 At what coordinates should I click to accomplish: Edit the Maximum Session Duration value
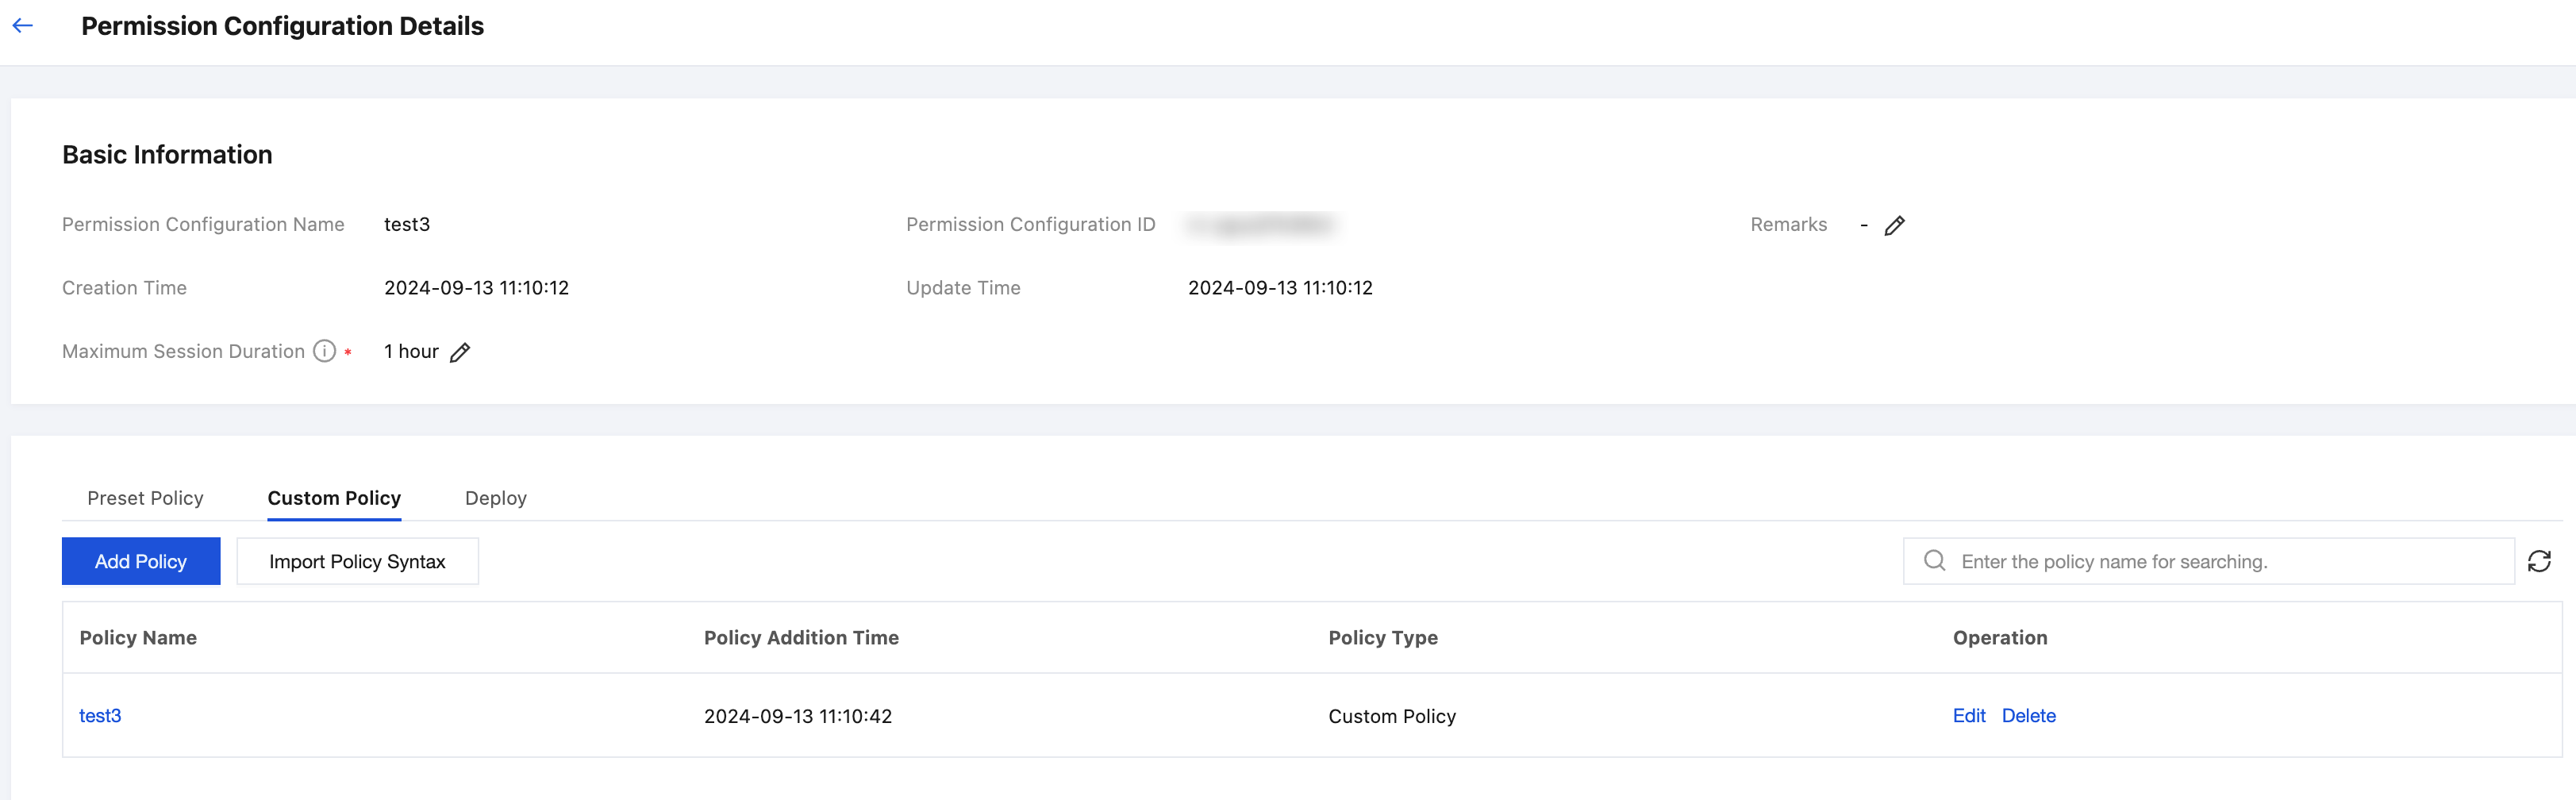tap(460, 352)
